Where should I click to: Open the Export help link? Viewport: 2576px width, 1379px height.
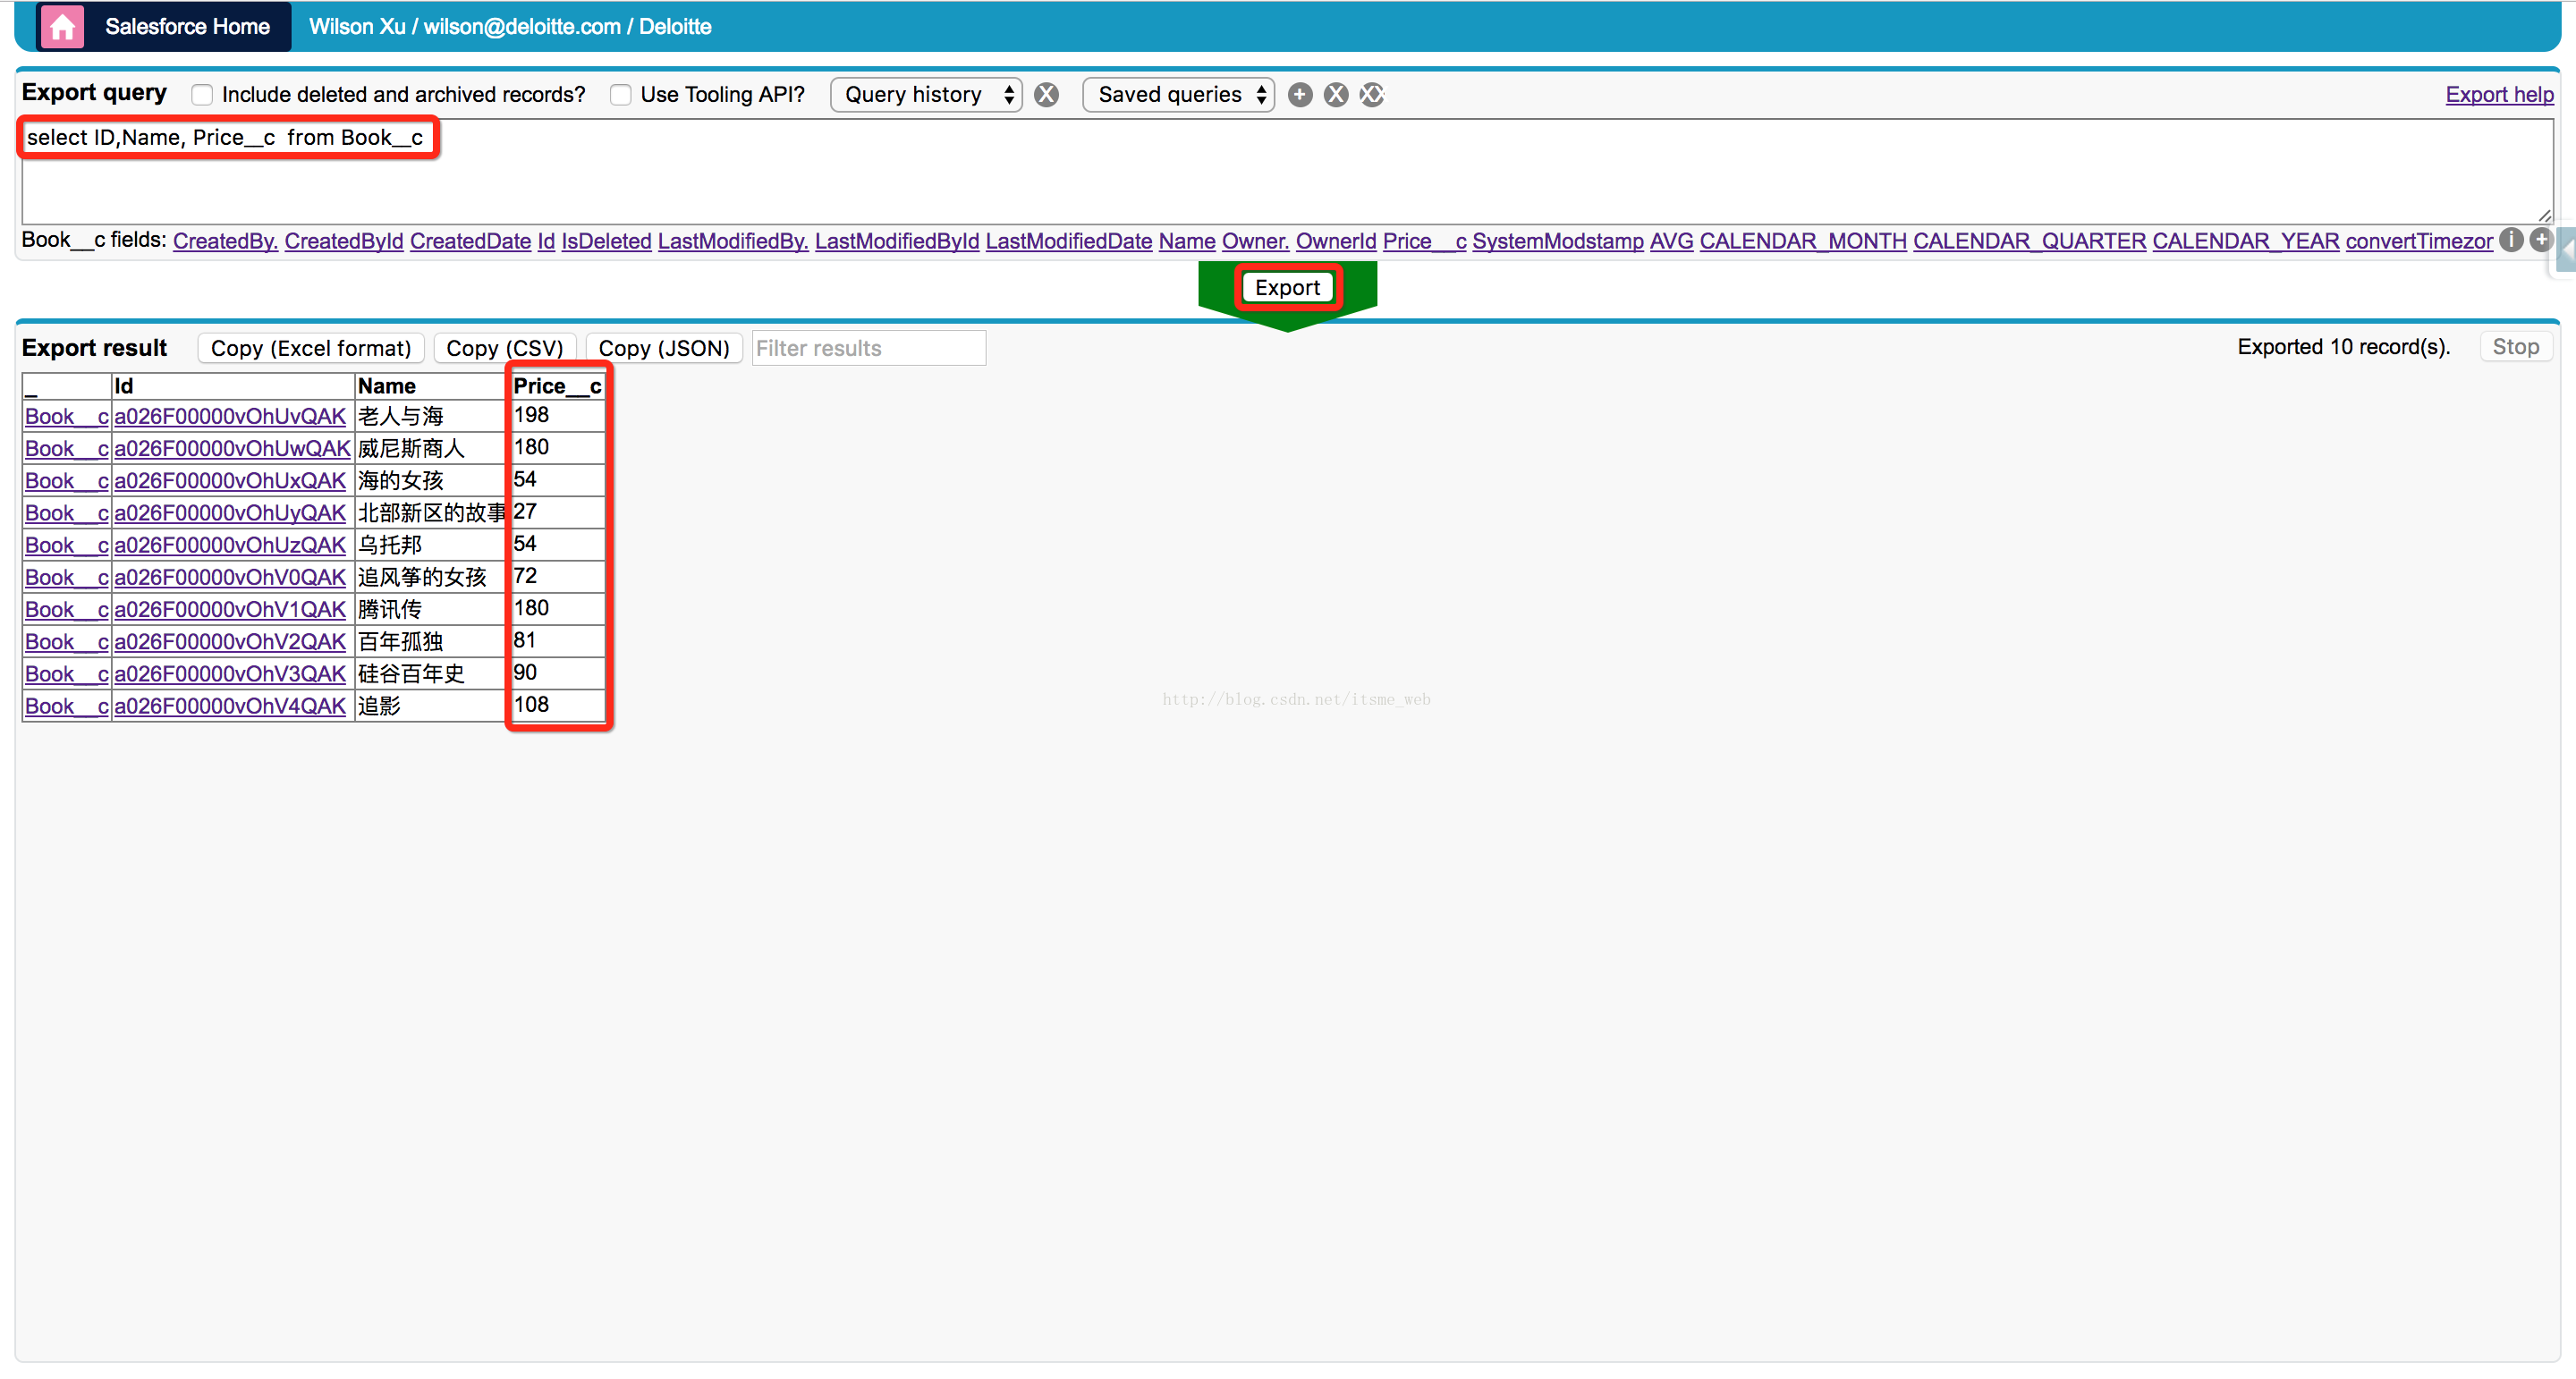coord(2498,95)
